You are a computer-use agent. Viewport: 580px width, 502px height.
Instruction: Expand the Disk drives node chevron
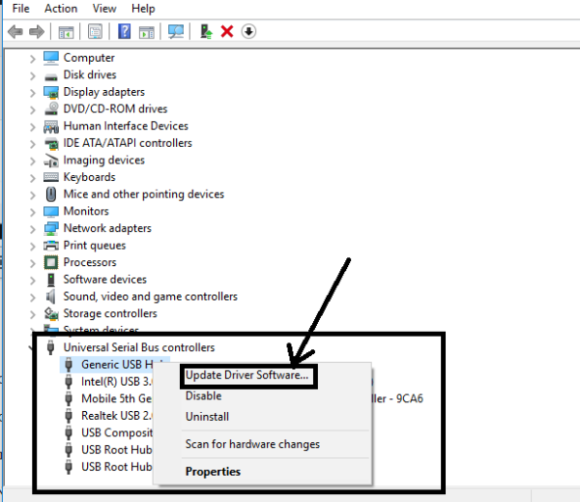tap(33, 75)
